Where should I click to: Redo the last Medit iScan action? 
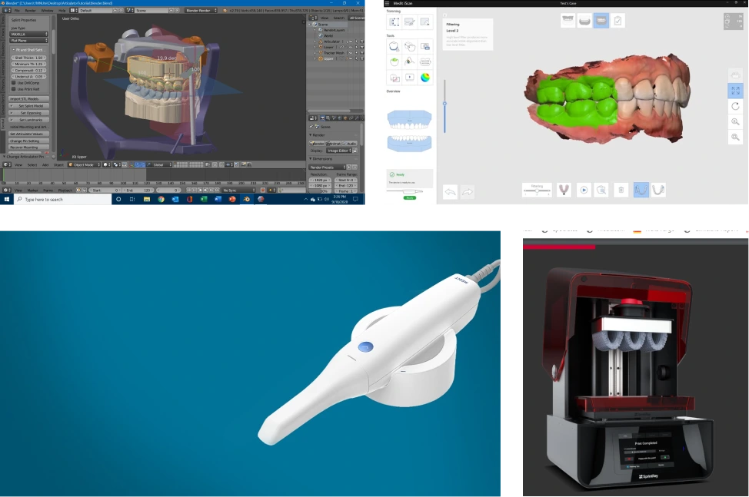pos(468,191)
